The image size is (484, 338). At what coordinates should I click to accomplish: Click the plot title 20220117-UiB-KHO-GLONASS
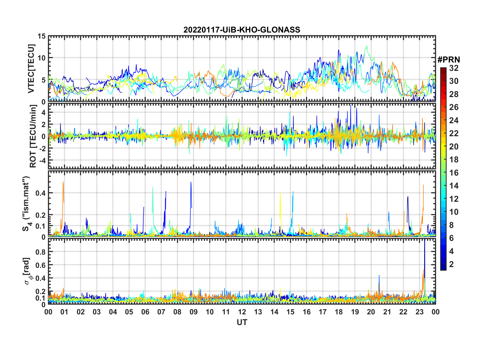pos(242,30)
